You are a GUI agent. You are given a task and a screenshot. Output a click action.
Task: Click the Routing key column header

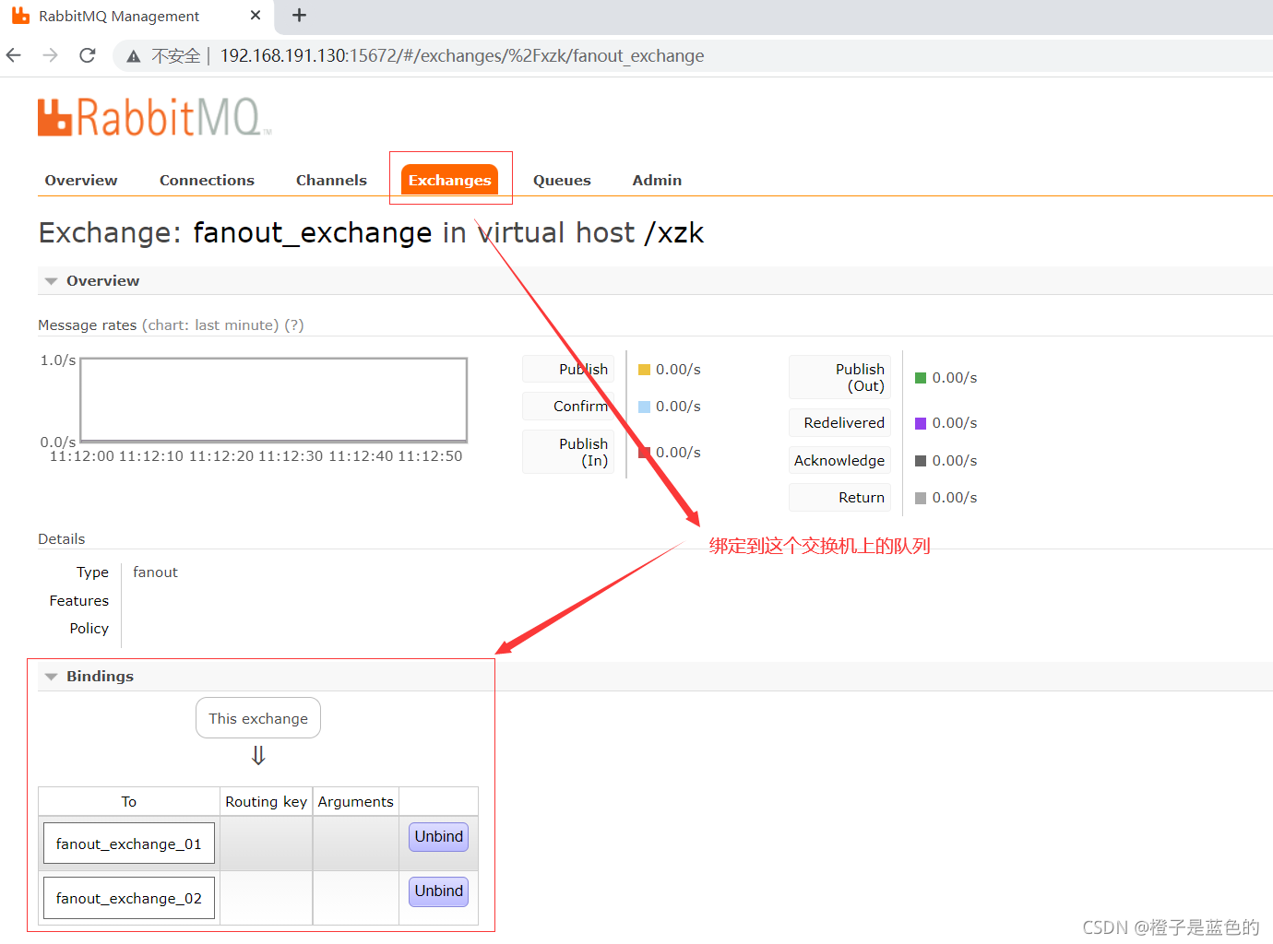(267, 801)
